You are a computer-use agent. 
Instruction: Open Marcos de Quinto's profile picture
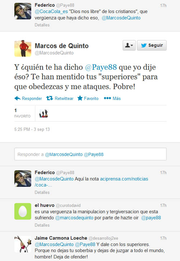pos(23,49)
